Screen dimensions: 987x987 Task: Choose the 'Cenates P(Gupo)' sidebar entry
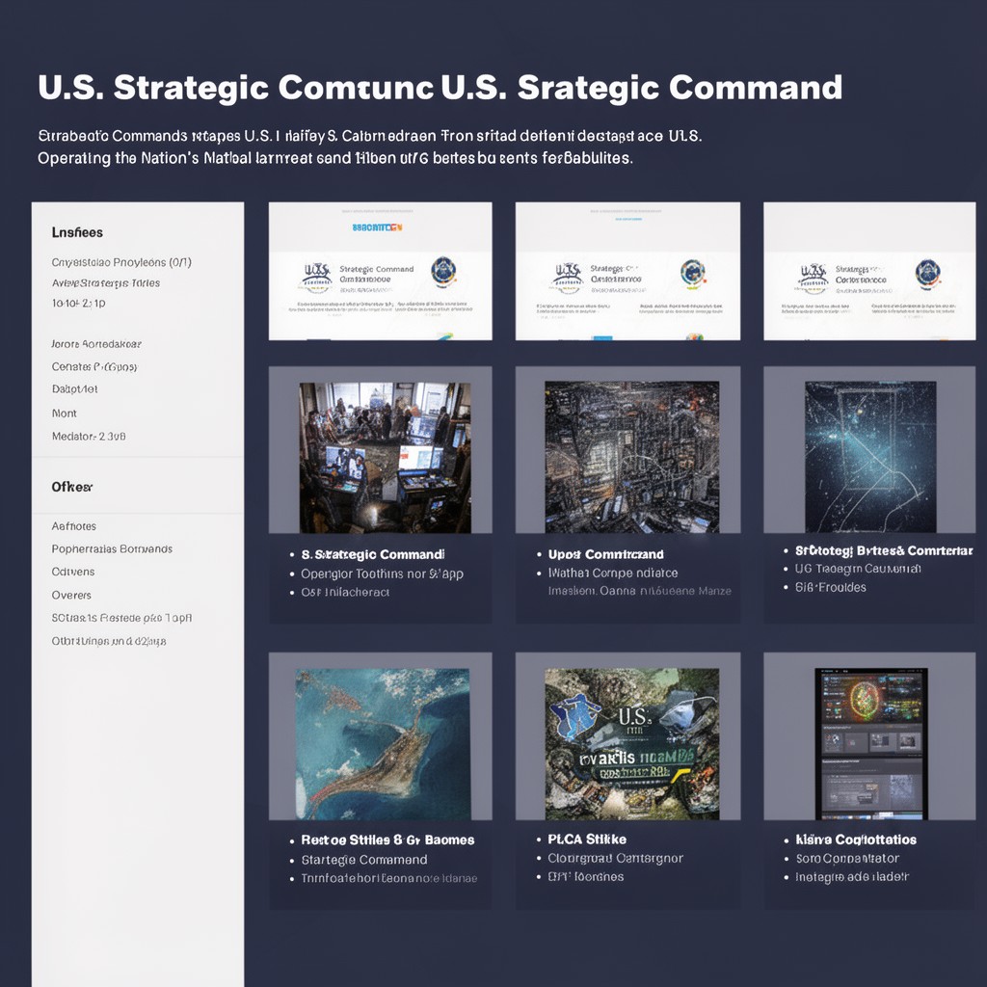(94, 366)
